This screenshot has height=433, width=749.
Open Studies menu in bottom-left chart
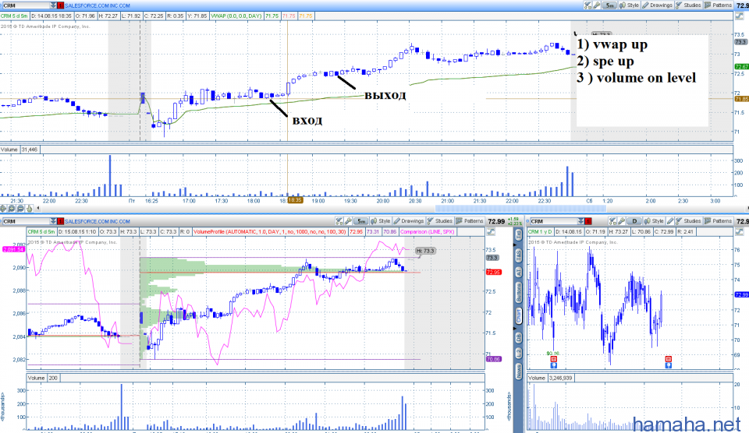pyautogui.click(x=440, y=221)
